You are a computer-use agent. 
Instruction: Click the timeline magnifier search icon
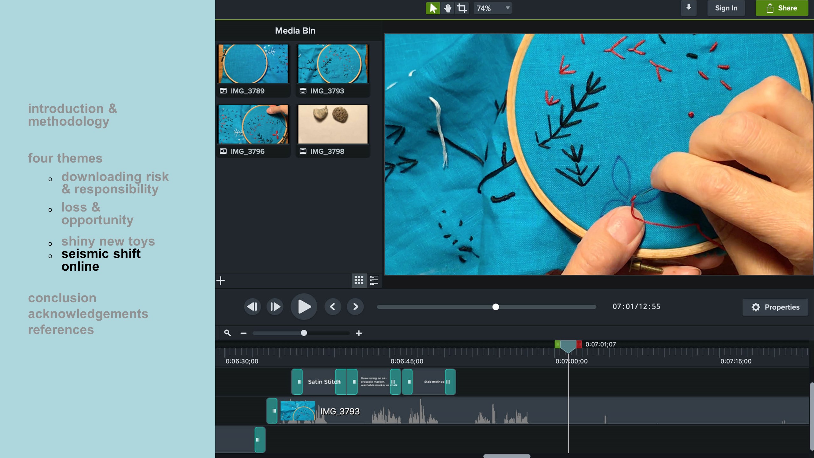point(227,333)
